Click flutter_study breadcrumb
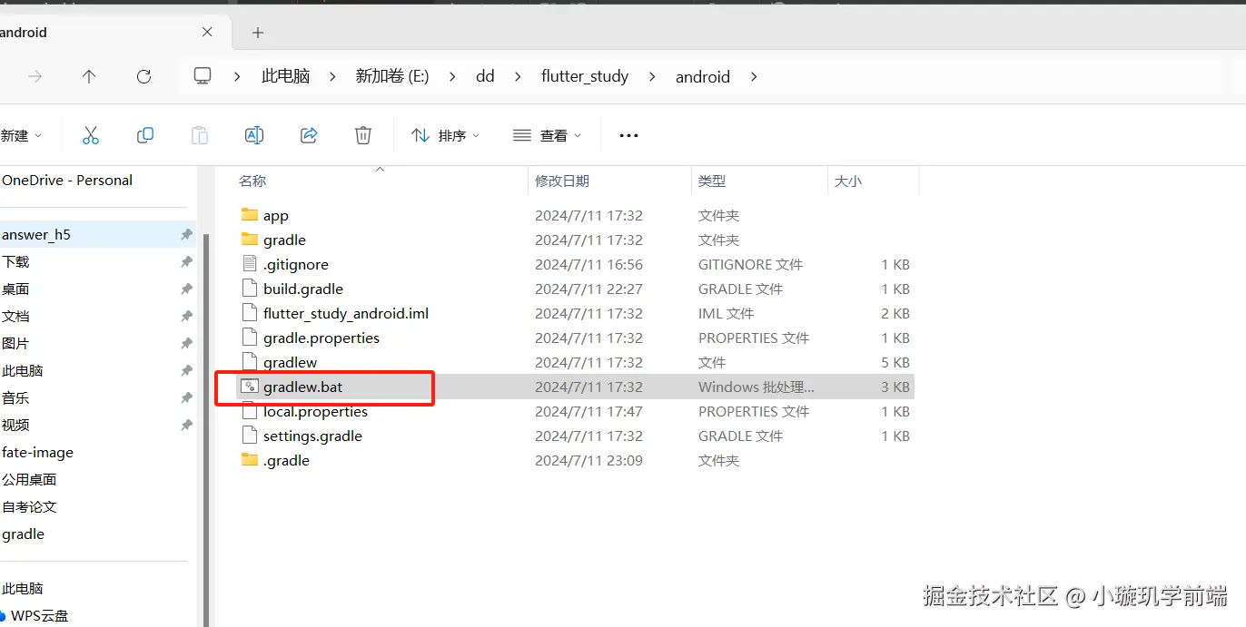1246x627 pixels. click(585, 77)
